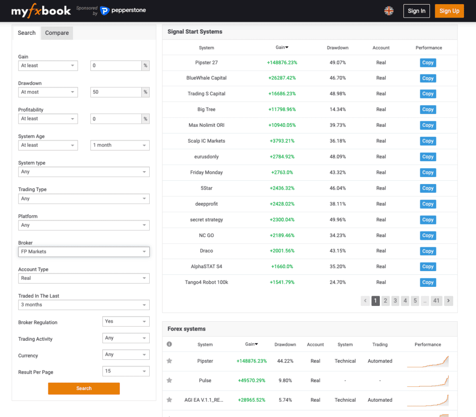This screenshot has height=417, width=476.
Task: Click the Pepperstone sponsor logo
Action: tap(123, 10)
